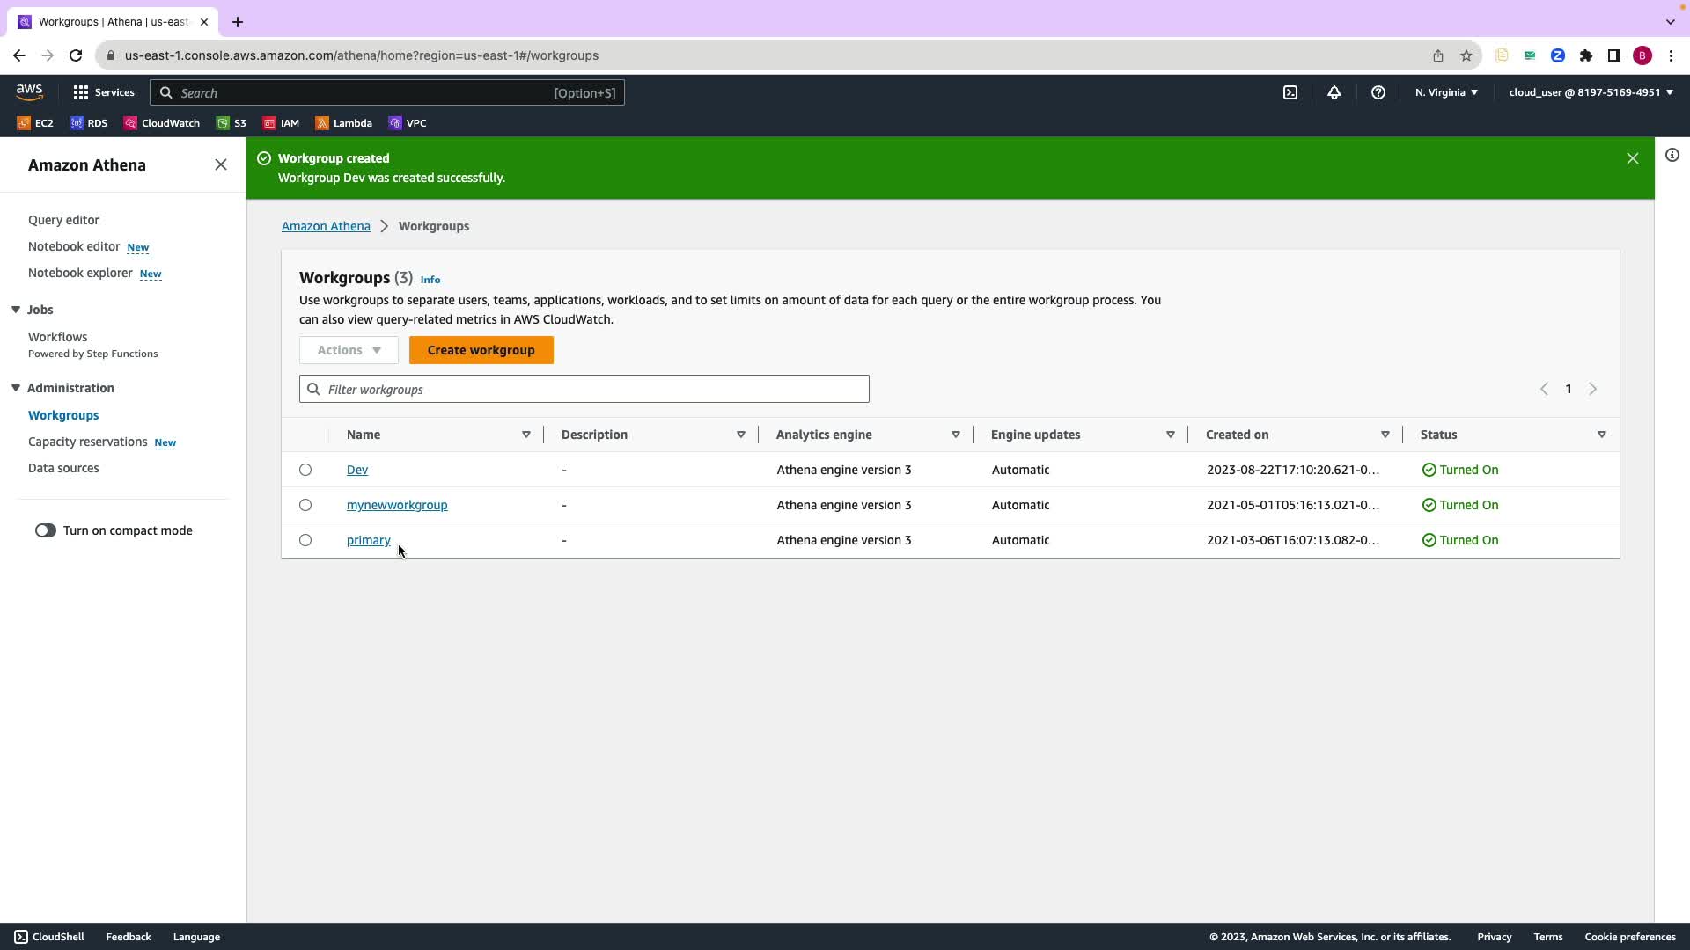
Task: Click the EC2 shortcut in favorites bar
Action: (x=35, y=123)
